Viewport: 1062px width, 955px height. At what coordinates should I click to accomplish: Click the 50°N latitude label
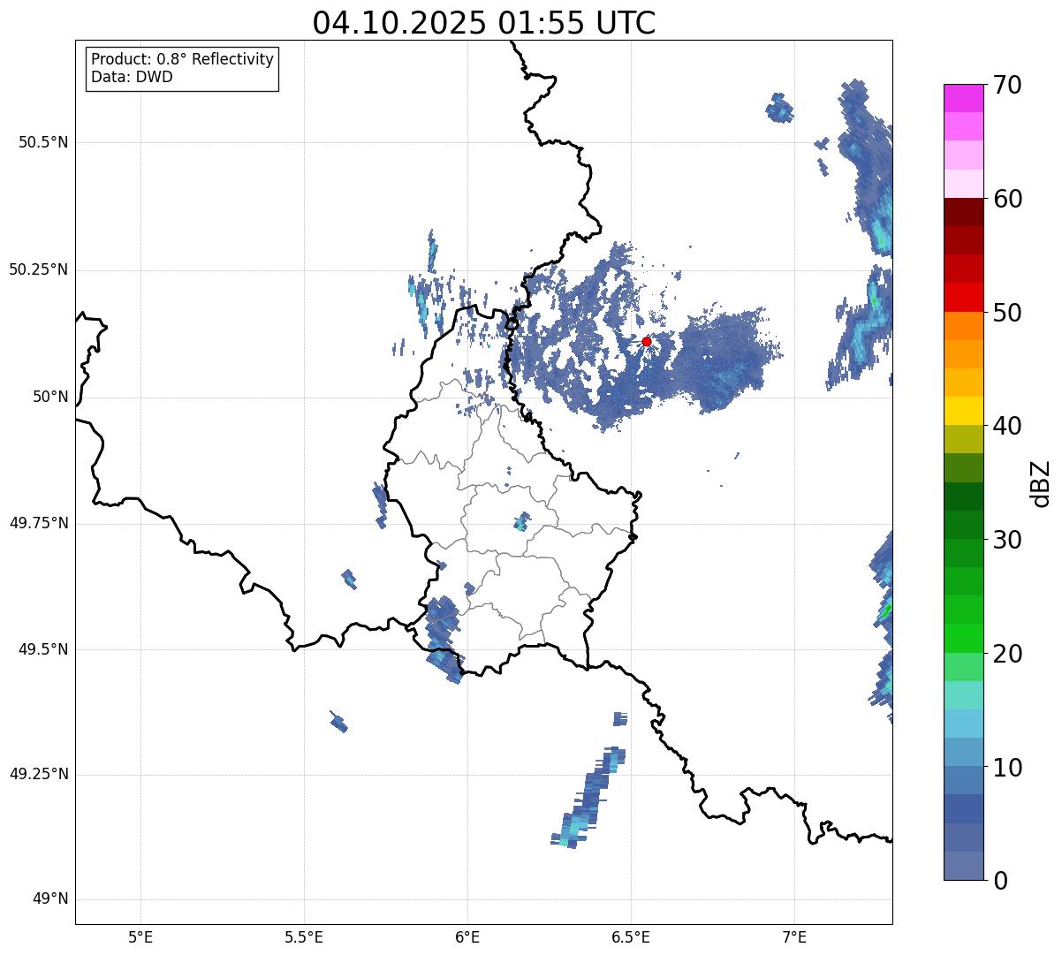[51, 397]
